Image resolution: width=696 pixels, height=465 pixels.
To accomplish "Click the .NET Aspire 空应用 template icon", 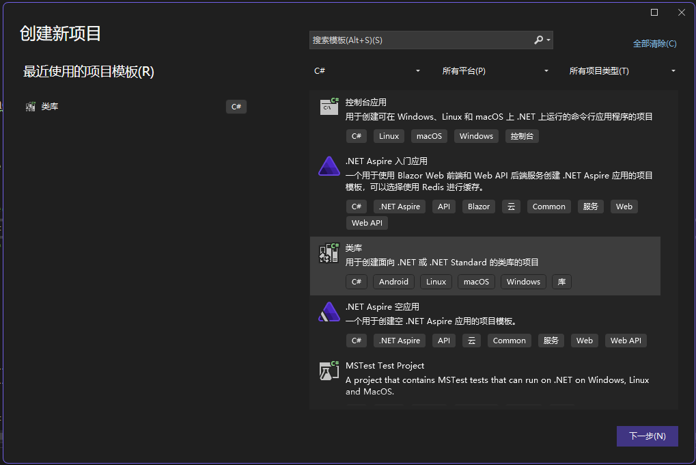I will [329, 312].
